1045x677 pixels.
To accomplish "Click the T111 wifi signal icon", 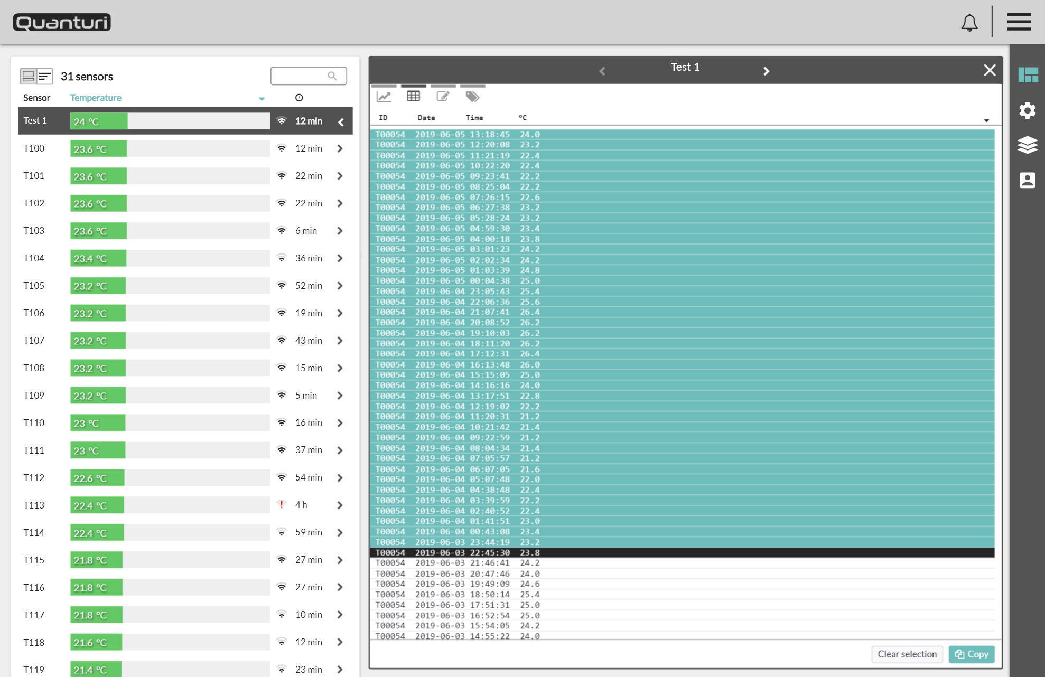I will [282, 450].
